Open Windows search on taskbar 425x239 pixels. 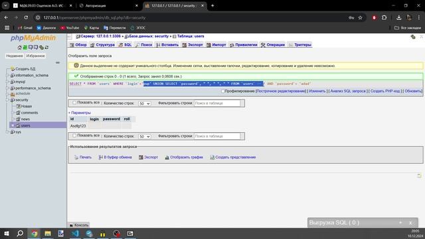[x=20, y=233]
